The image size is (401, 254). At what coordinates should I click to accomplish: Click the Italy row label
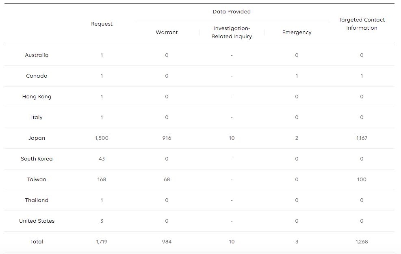click(37, 117)
